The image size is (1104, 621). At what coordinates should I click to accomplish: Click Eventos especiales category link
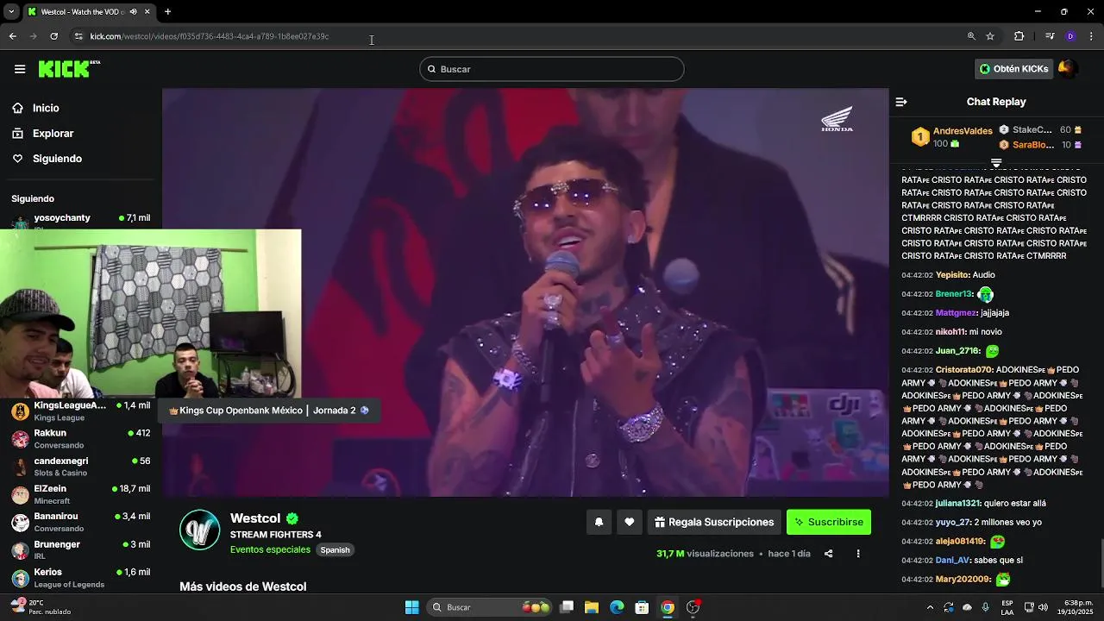click(x=270, y=549)
